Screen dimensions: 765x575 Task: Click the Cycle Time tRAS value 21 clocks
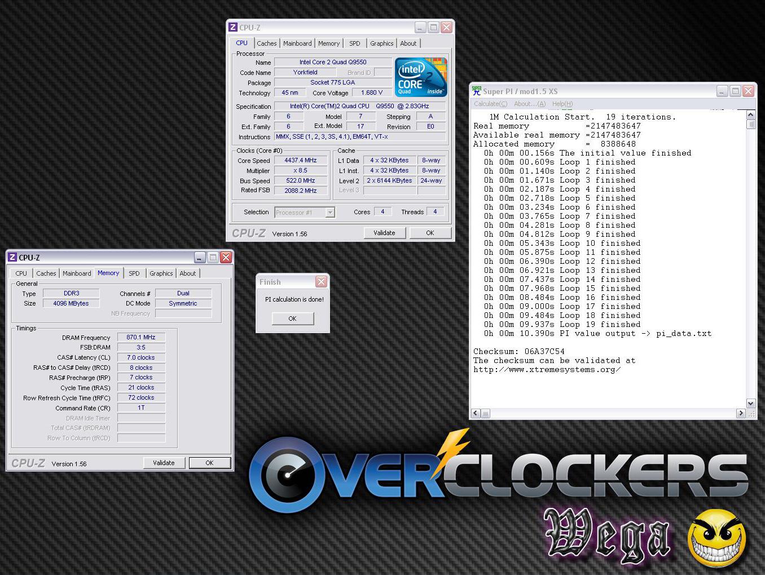141,387
